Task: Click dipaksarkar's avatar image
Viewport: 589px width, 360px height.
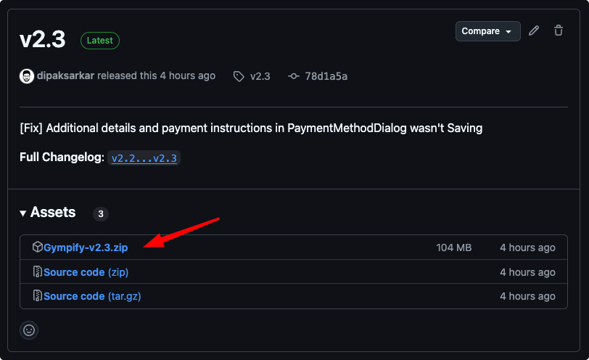Action: click(x=27, y=76)
